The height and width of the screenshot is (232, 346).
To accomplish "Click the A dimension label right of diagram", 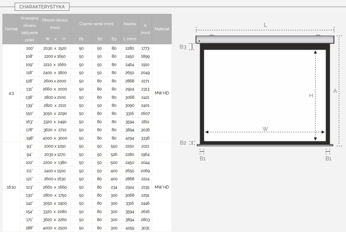I will click(335, 91).
